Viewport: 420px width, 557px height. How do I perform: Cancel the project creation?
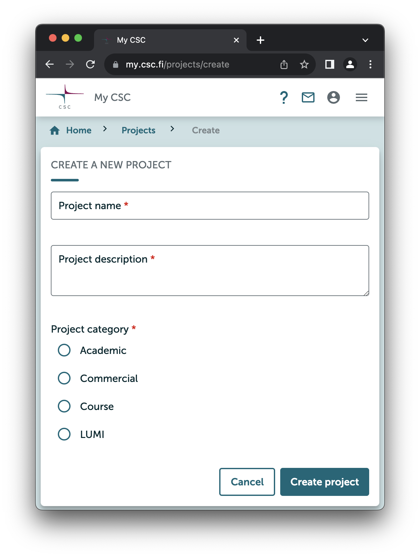[247, 482]
